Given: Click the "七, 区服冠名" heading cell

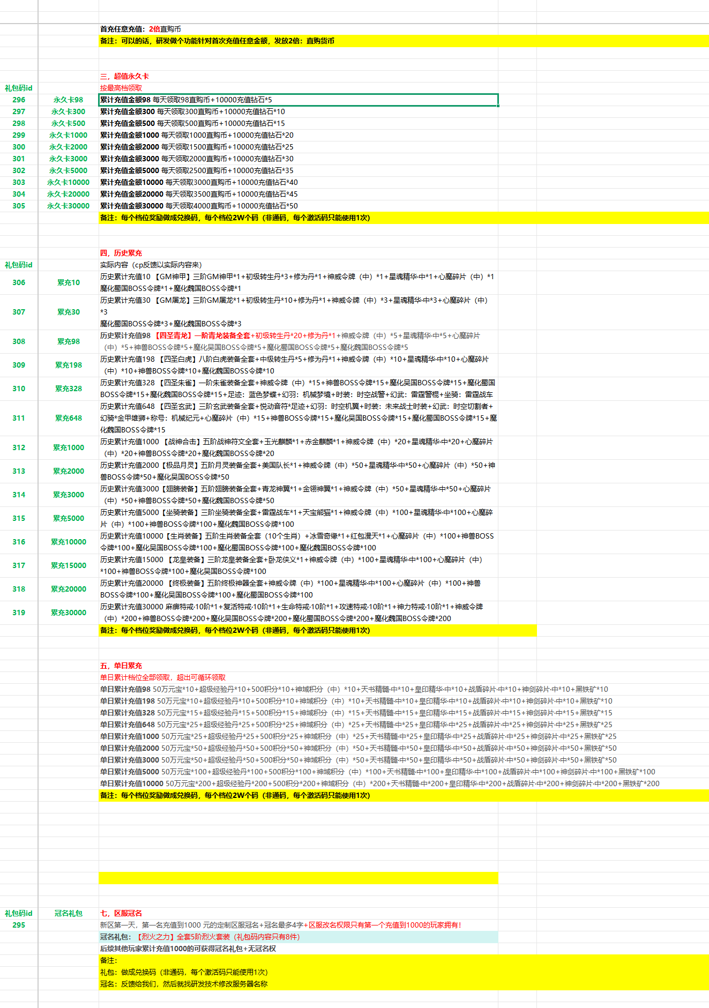Looking at the screenshot, I should click(121, 913).
